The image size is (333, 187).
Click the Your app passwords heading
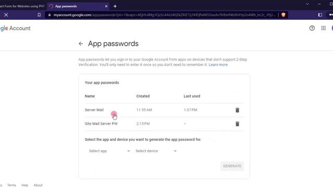coord(102,83)
